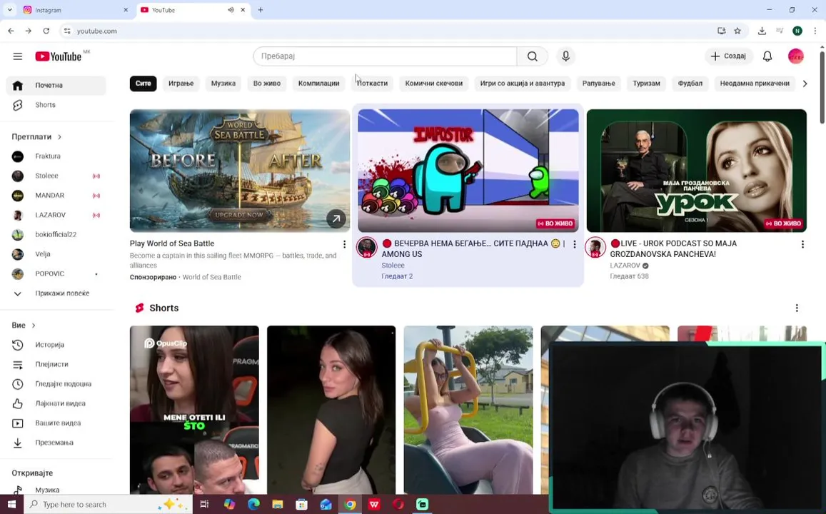Open a new browser tab

coord(261,10)
